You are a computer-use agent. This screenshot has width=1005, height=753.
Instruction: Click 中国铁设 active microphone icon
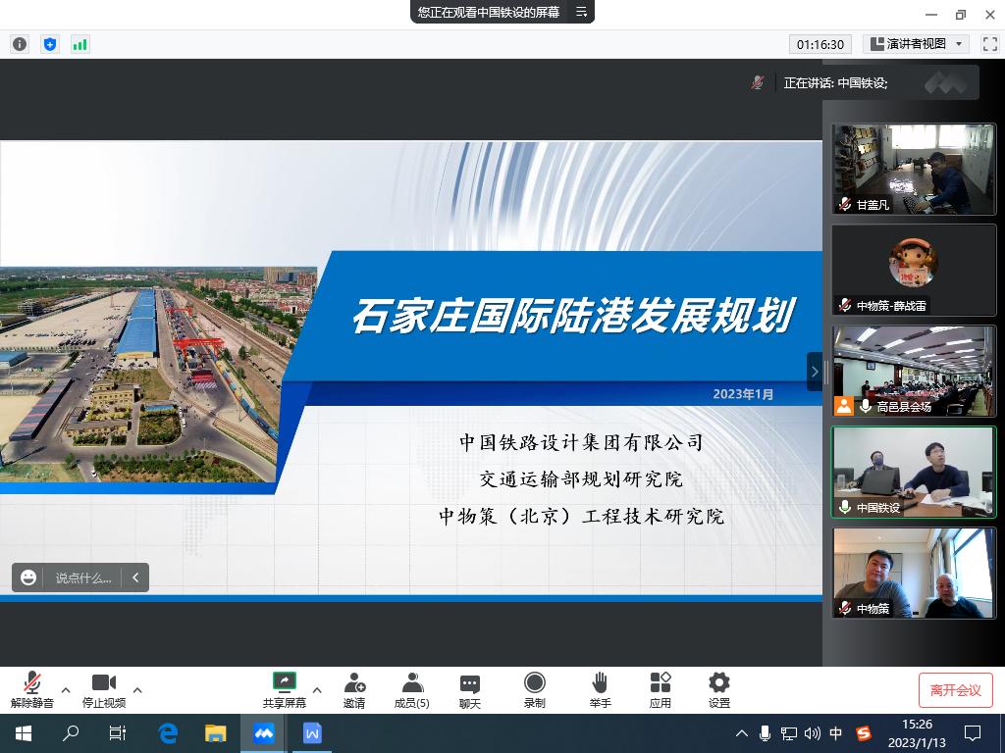click(845, 507)
